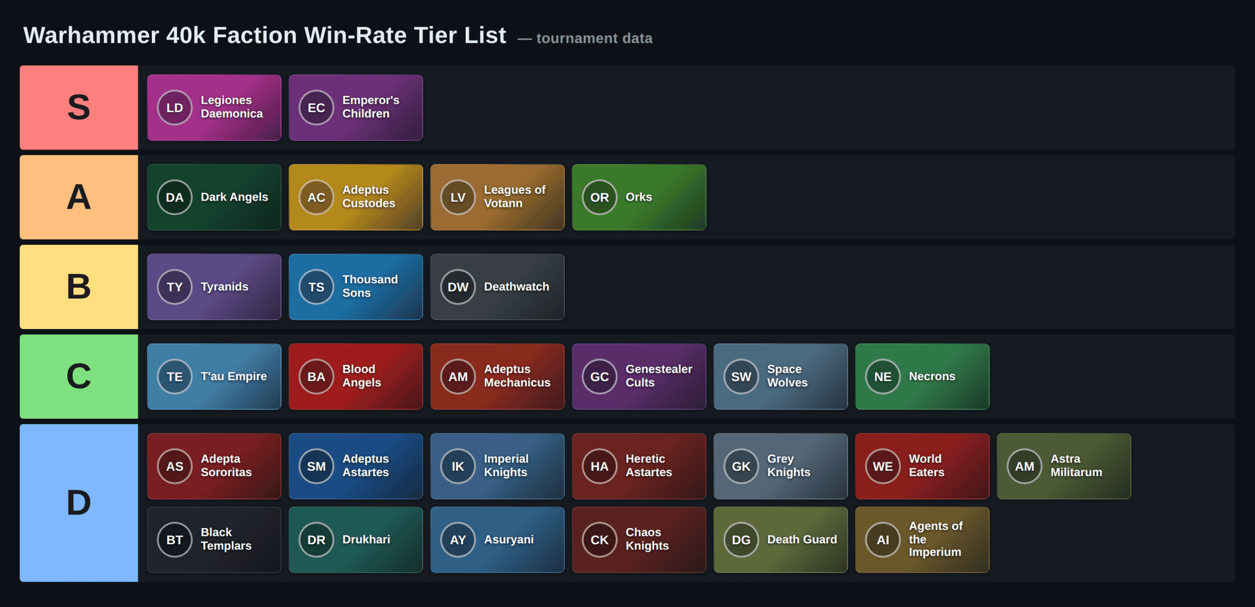1255x607 pixels.
Task: Click the SW badge for Space Wolves
Action: click(741, 376)
